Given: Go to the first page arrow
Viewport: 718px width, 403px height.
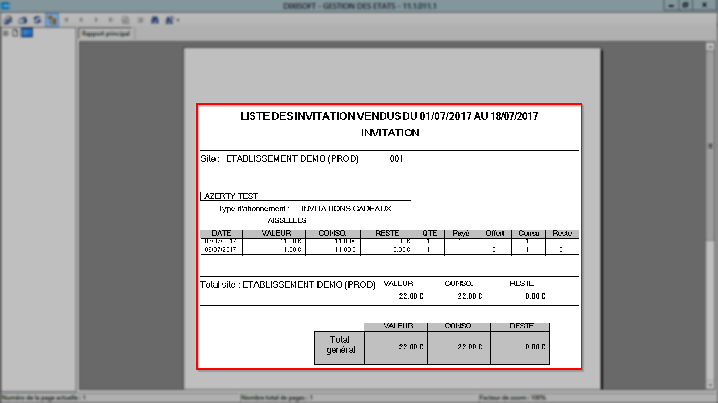Looking at the screenshot, I should [67, 20].
